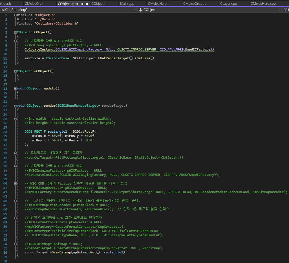The height and width of the screenshot is (263, 289).
Task: Click the update() function name on line 18
Action: pos(52,88)
